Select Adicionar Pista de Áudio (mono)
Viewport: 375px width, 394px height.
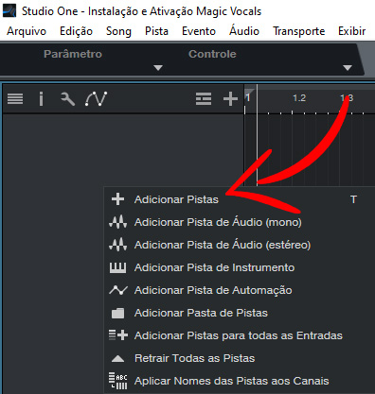click(x=240, y=222)
